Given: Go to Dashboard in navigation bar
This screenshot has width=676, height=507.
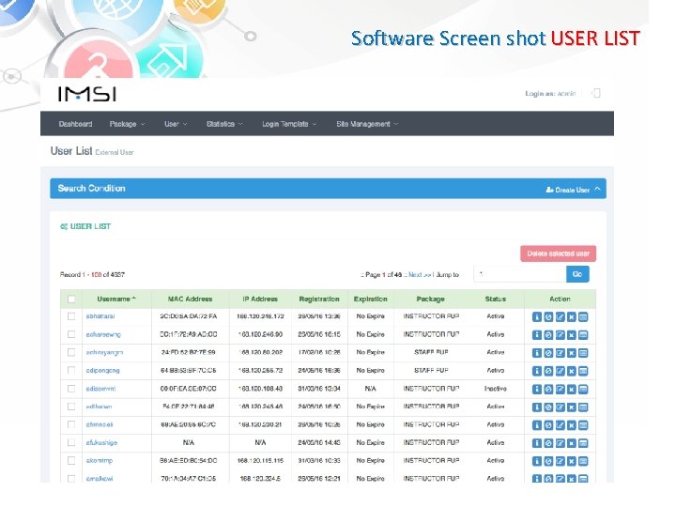Looking at the screenshot, I should [75, 124].
